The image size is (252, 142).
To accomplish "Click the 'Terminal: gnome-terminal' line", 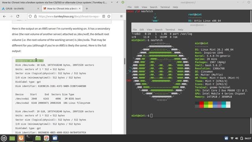I will [213, 87].
